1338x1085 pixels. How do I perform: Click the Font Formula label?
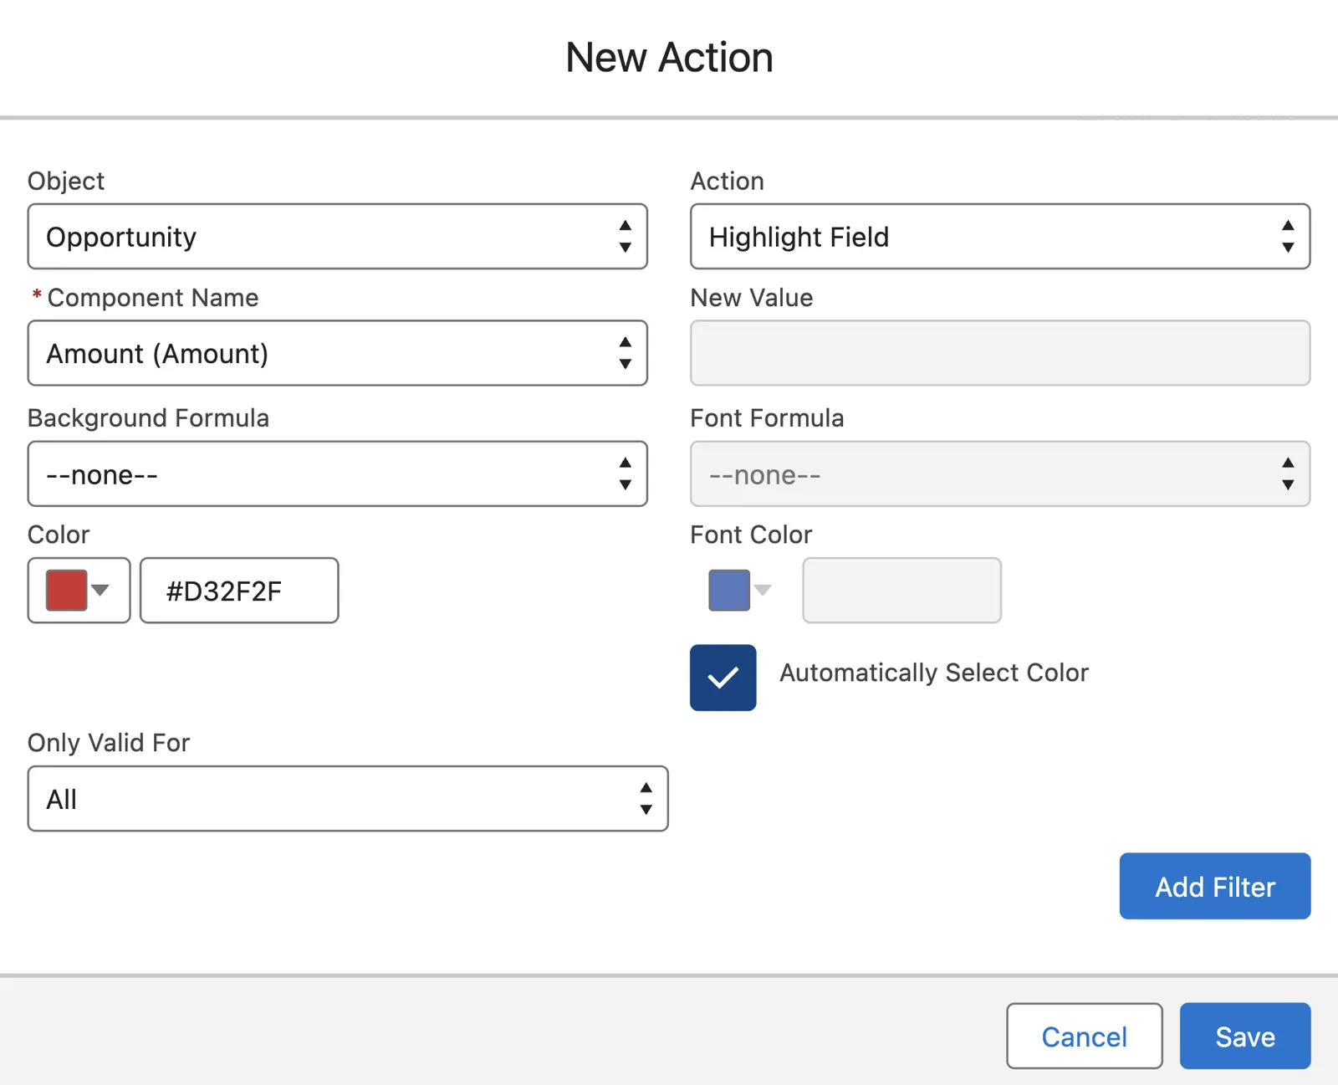[x=767, y=418]
